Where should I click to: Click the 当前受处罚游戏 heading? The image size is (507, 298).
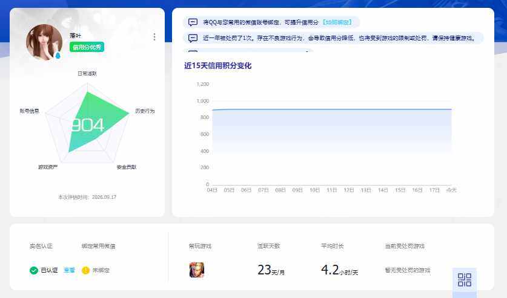[405, 246]
